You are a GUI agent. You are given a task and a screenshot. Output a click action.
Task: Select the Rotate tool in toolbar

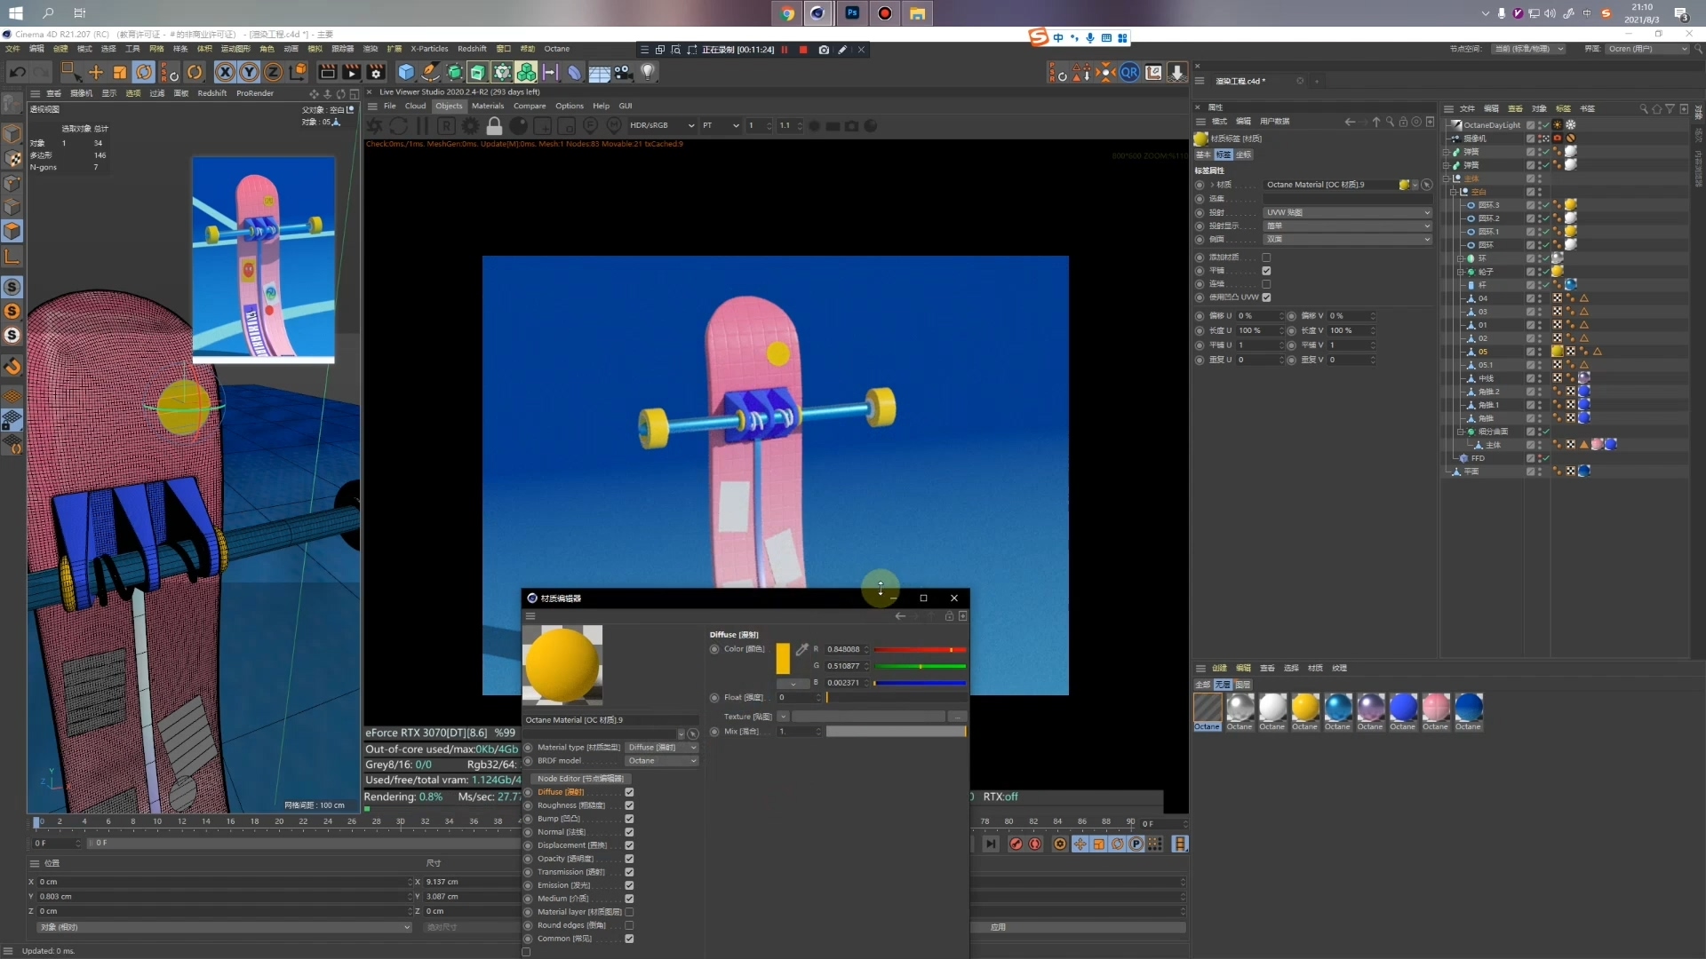coord(144,72)
